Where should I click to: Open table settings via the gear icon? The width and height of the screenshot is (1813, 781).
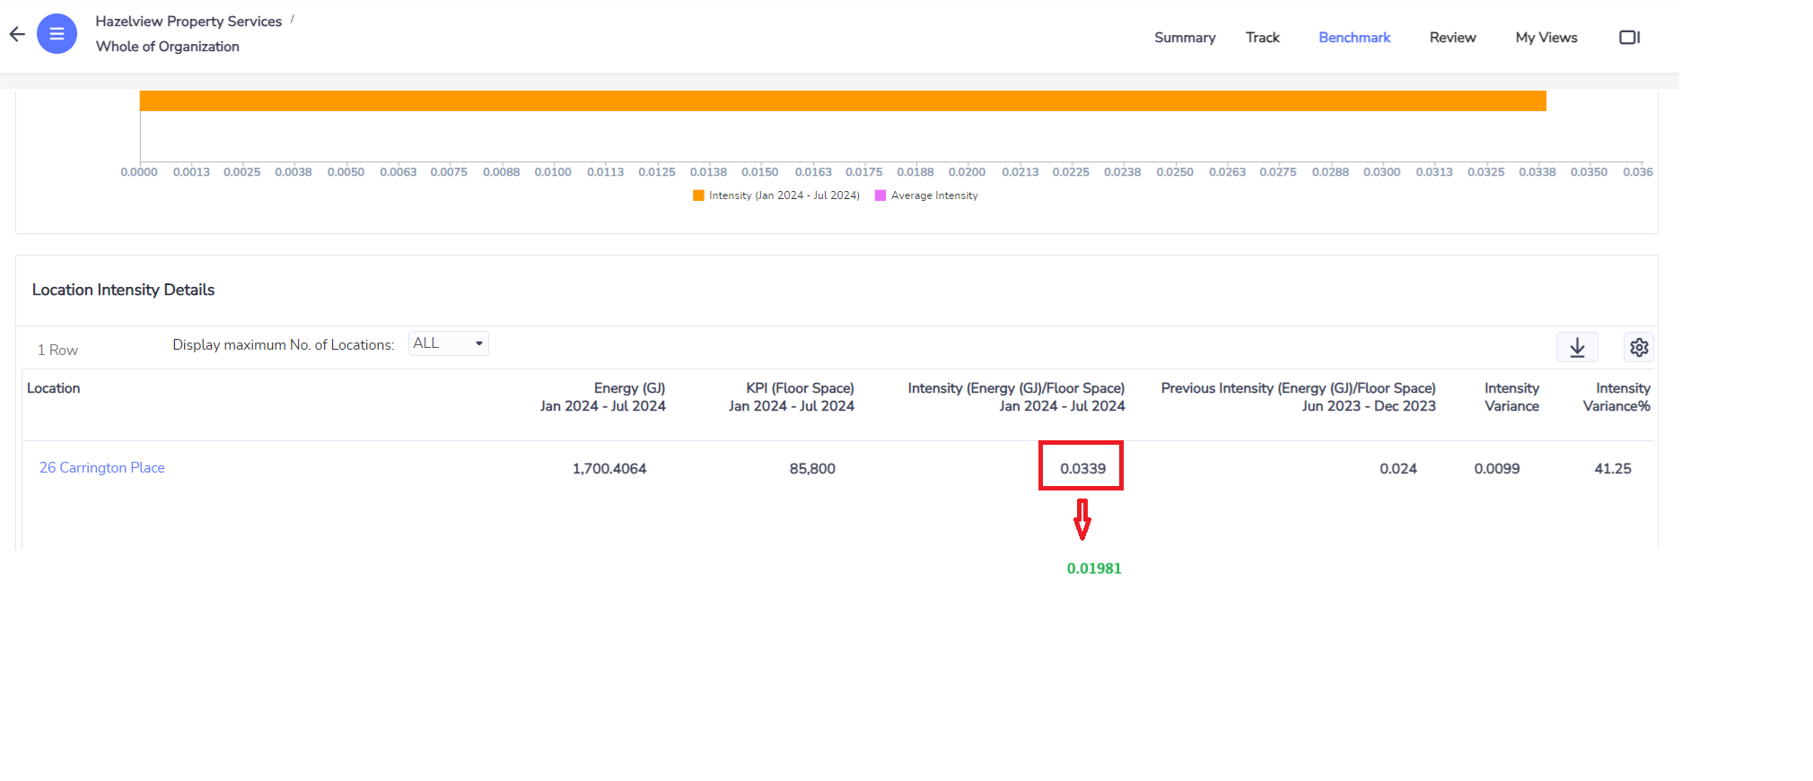click(1638, 348)
